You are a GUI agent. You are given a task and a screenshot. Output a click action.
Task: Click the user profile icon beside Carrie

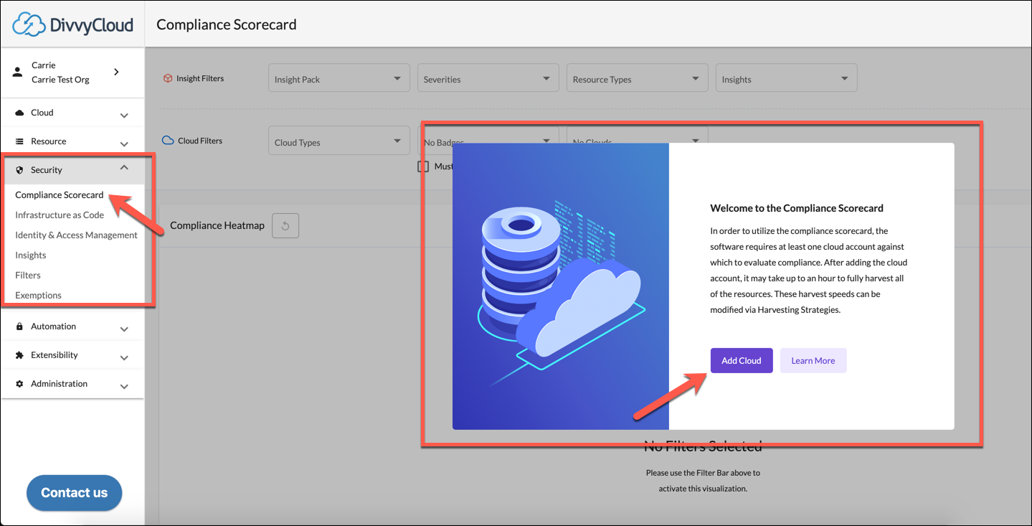click(18, 72)
